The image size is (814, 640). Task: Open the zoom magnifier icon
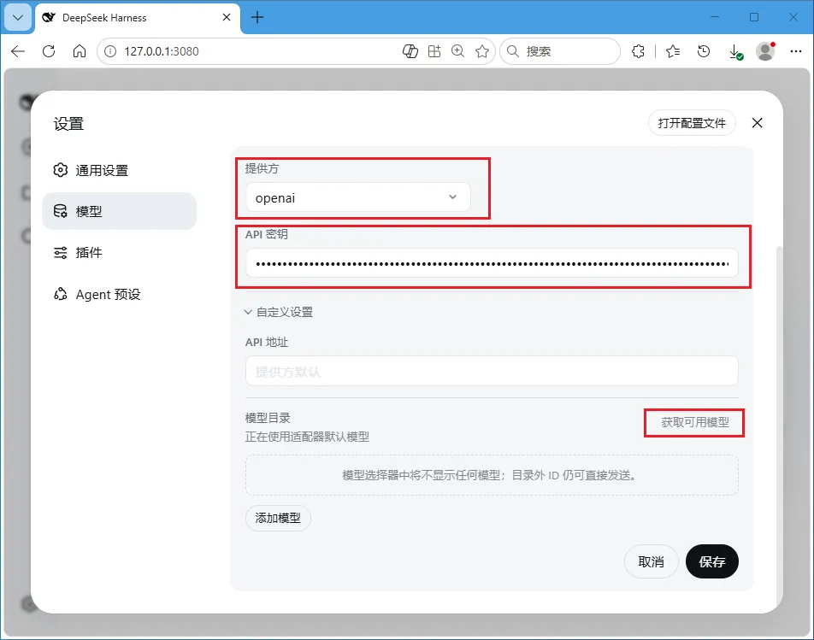[x=458, y=50]
